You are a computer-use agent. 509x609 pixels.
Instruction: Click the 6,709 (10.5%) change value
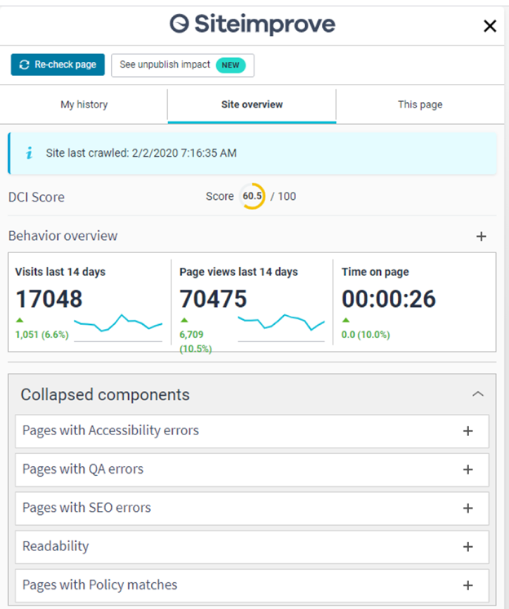pyautogui.click(x=196, y=341)
